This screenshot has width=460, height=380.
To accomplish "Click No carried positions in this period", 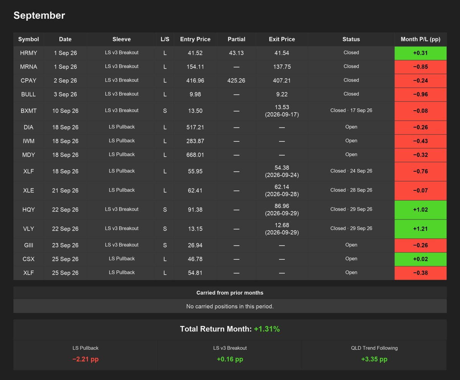I will click(x=230, y=306).
